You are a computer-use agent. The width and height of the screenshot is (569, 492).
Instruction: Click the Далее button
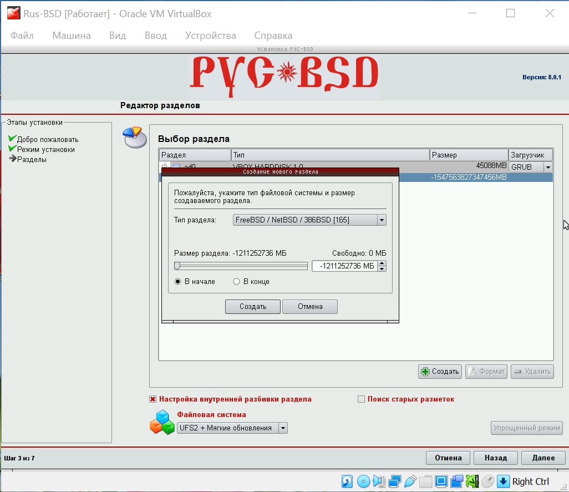click(x=543, y=458)
